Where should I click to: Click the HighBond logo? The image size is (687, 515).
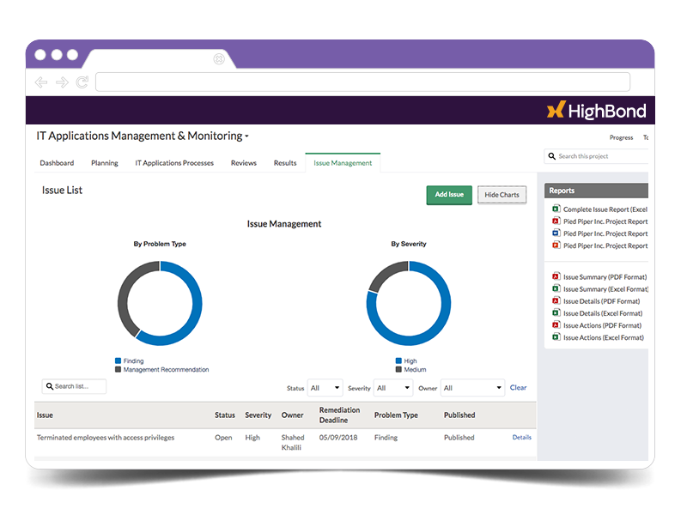tap(596, 111)
